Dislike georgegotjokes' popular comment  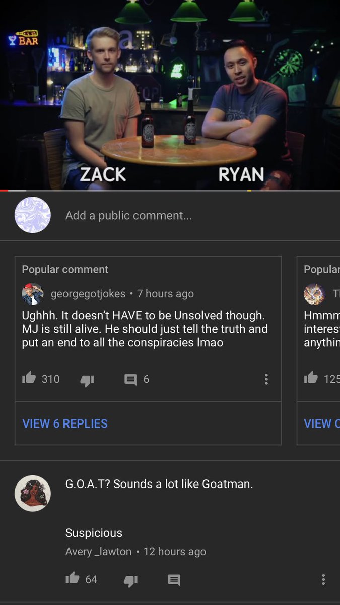pos(87,380)
